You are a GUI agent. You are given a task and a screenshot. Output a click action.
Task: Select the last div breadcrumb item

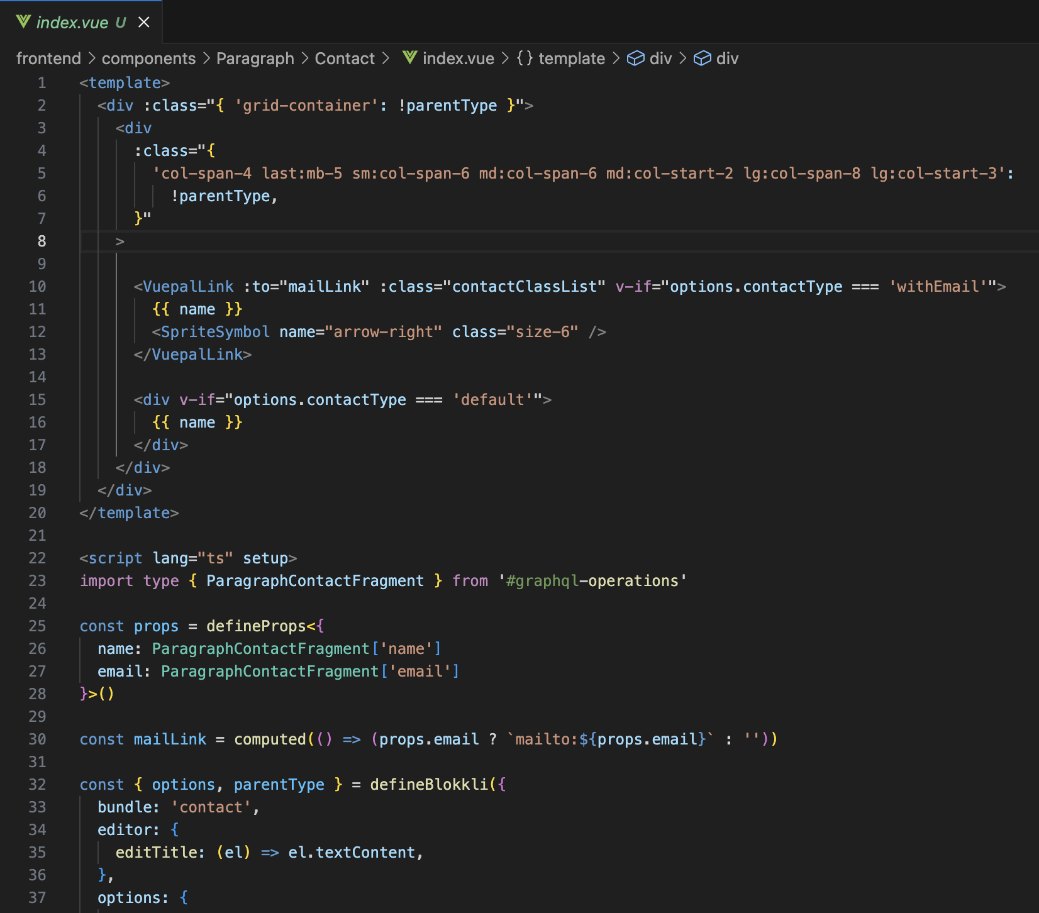point(727,58)
